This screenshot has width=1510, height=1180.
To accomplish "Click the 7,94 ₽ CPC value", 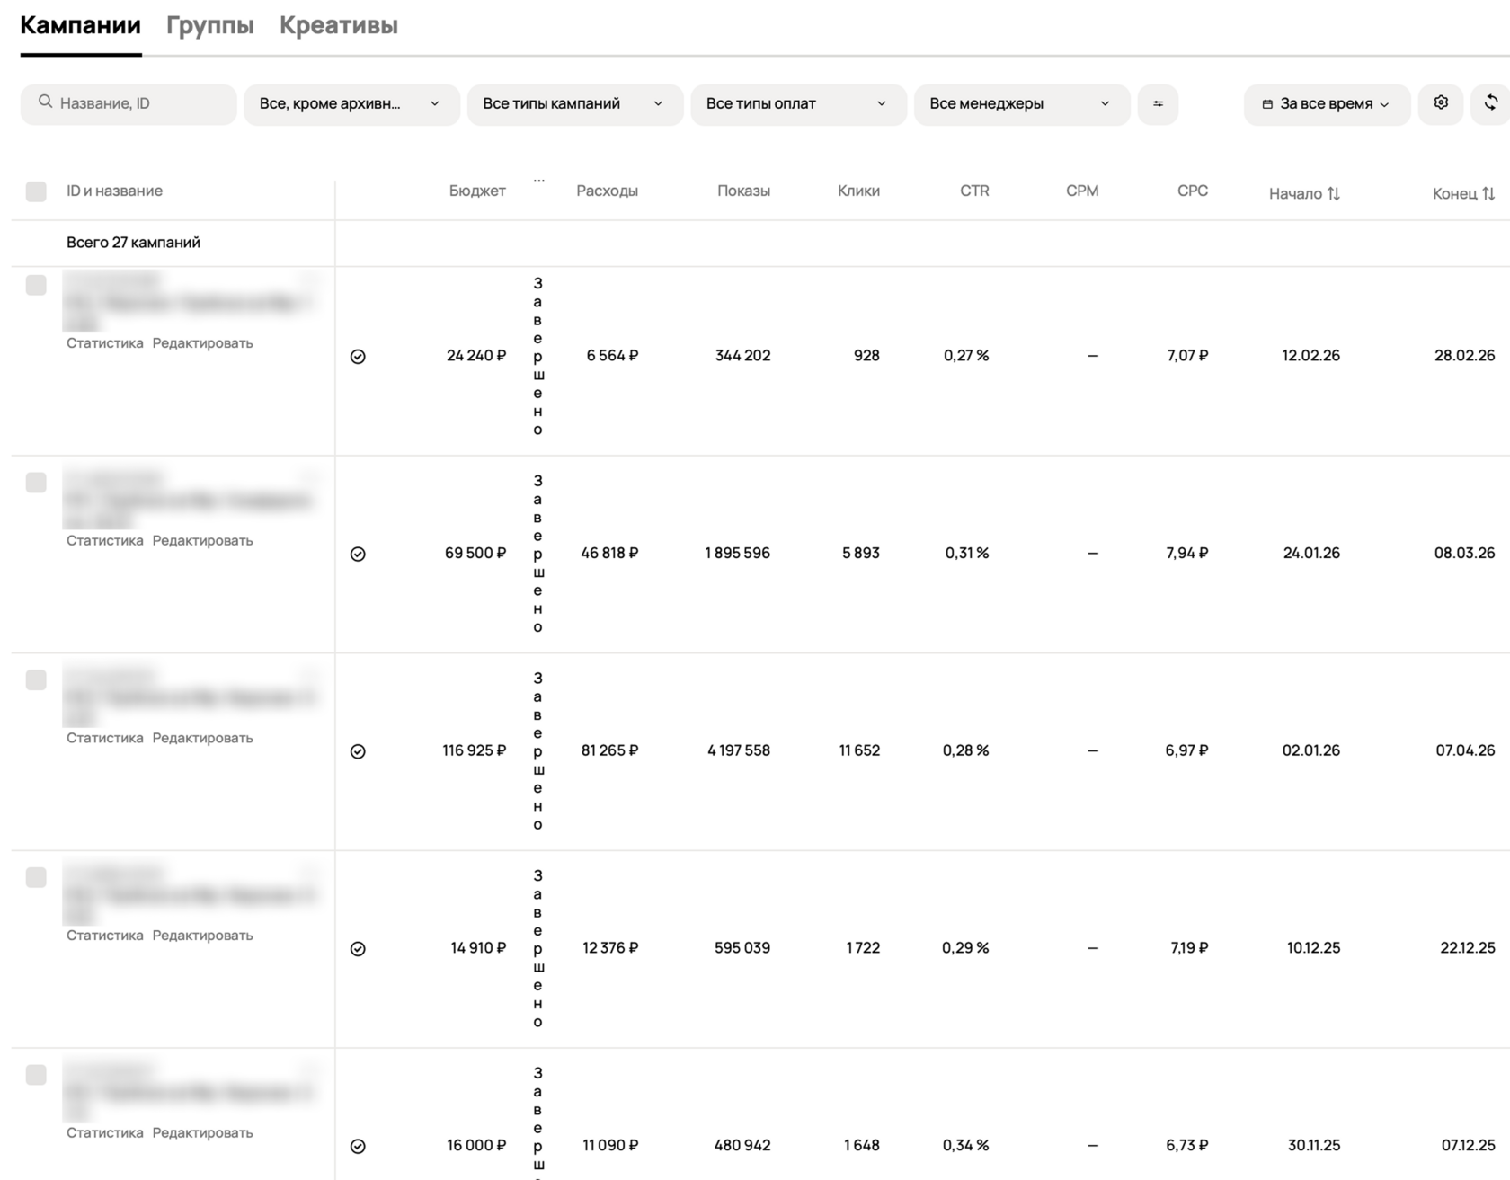I will [1187, 554].
